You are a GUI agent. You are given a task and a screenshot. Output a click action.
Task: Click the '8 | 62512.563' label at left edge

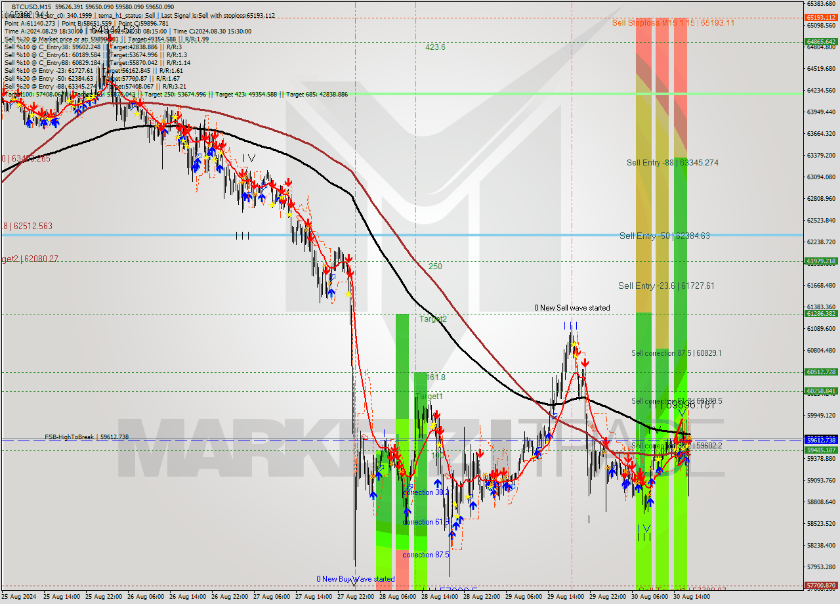tap(27, 226)
